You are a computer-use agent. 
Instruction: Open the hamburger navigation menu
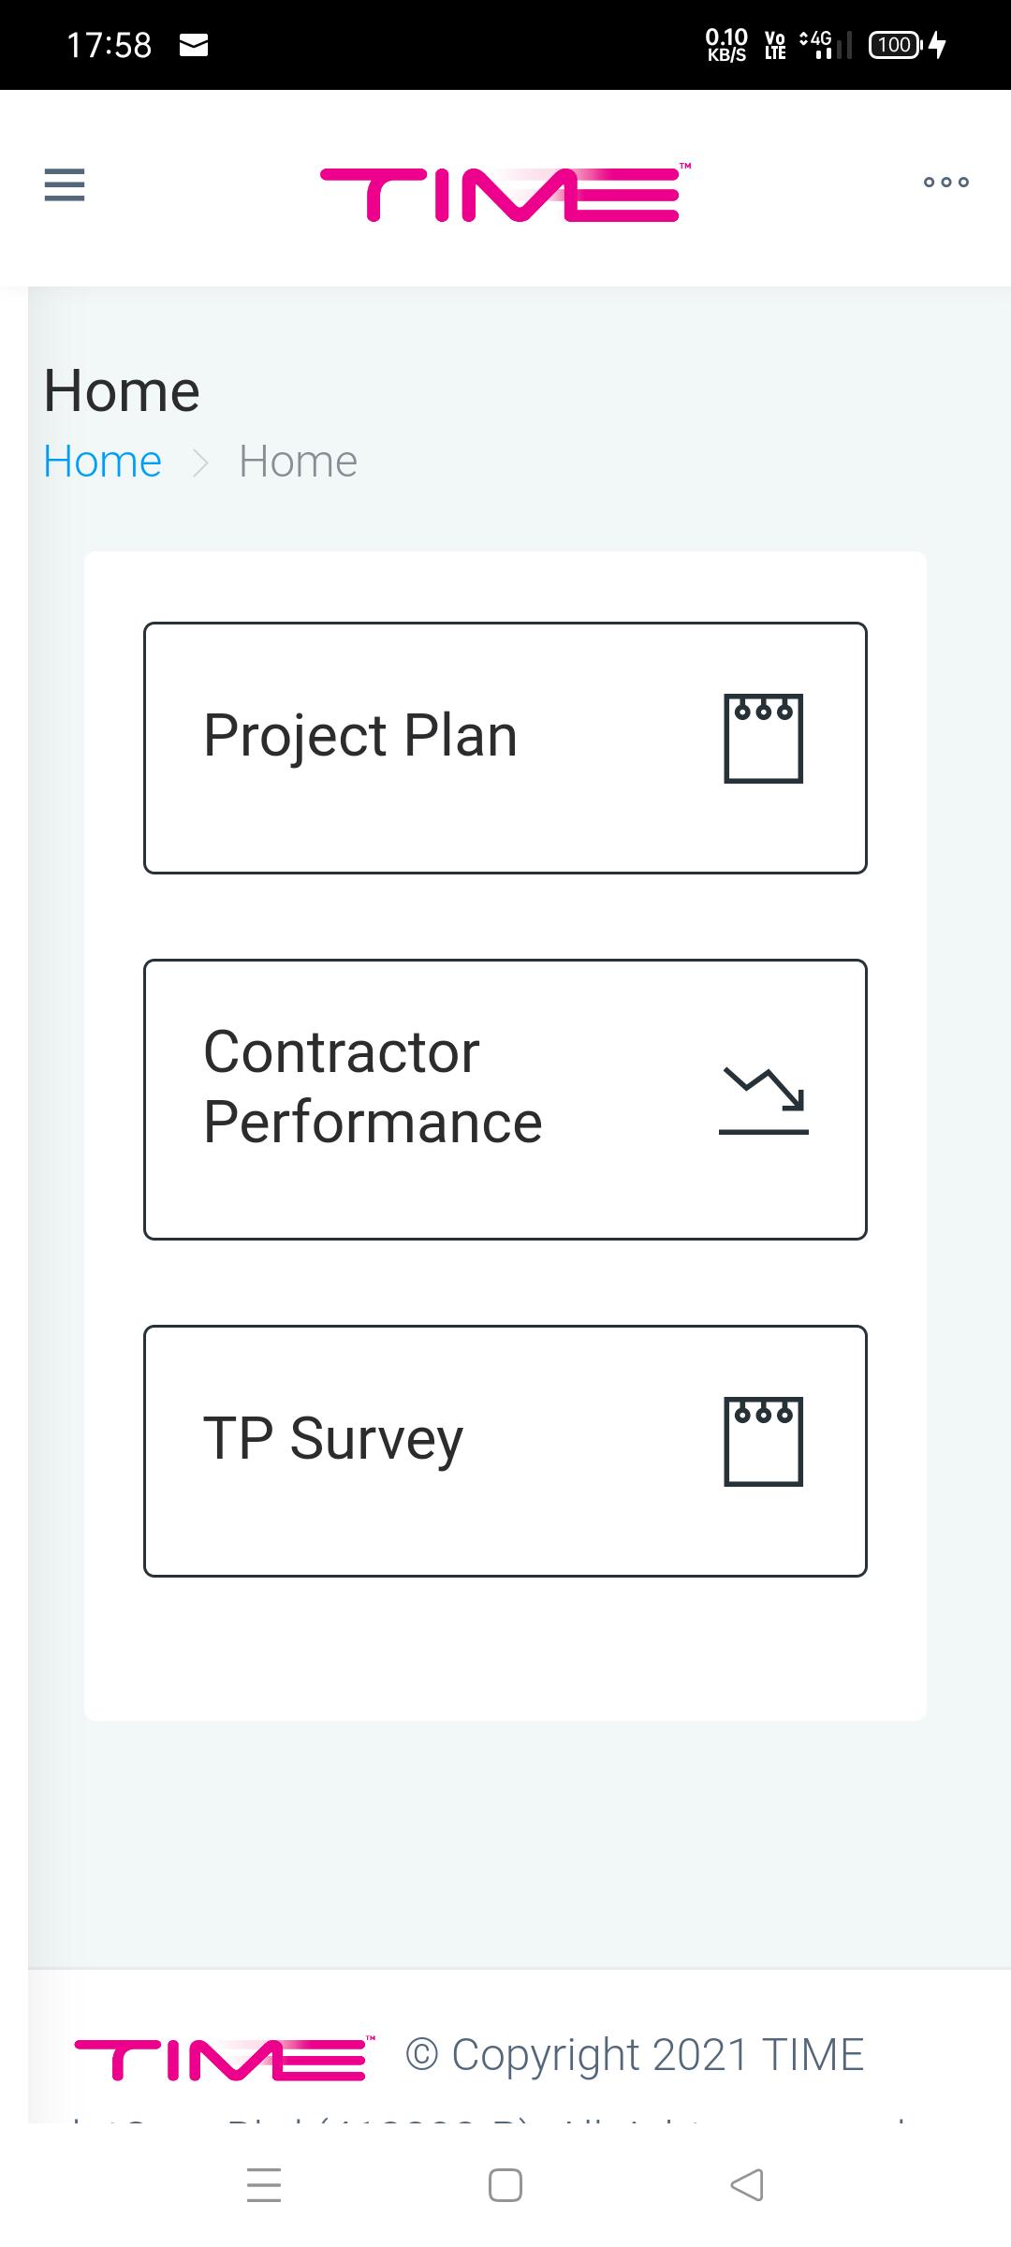click(65, 184)
